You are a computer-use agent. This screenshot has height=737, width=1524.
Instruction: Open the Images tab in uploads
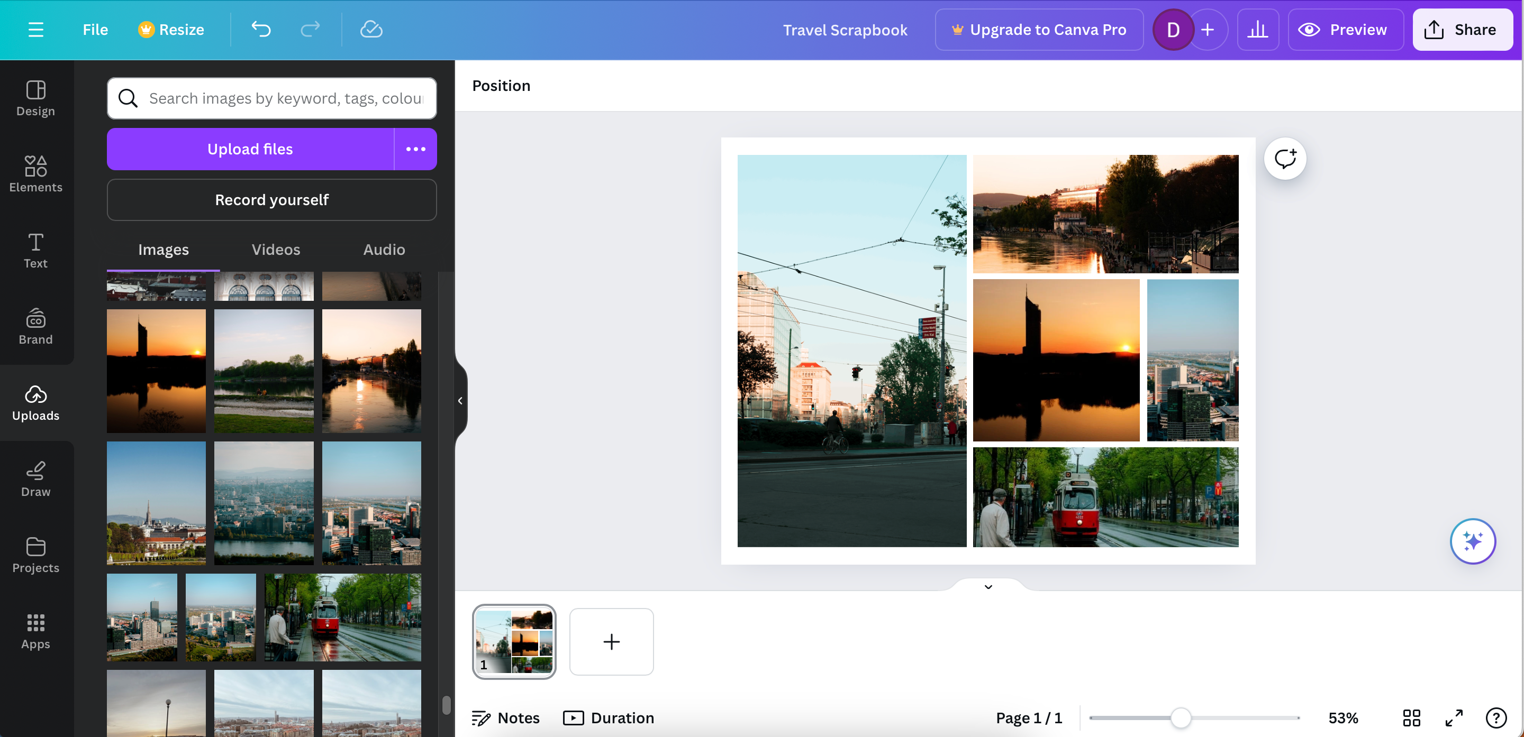point(162,250)
